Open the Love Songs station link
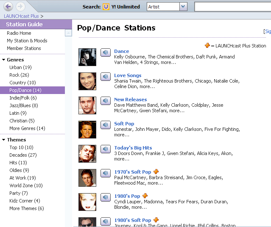 coord(128,75)
